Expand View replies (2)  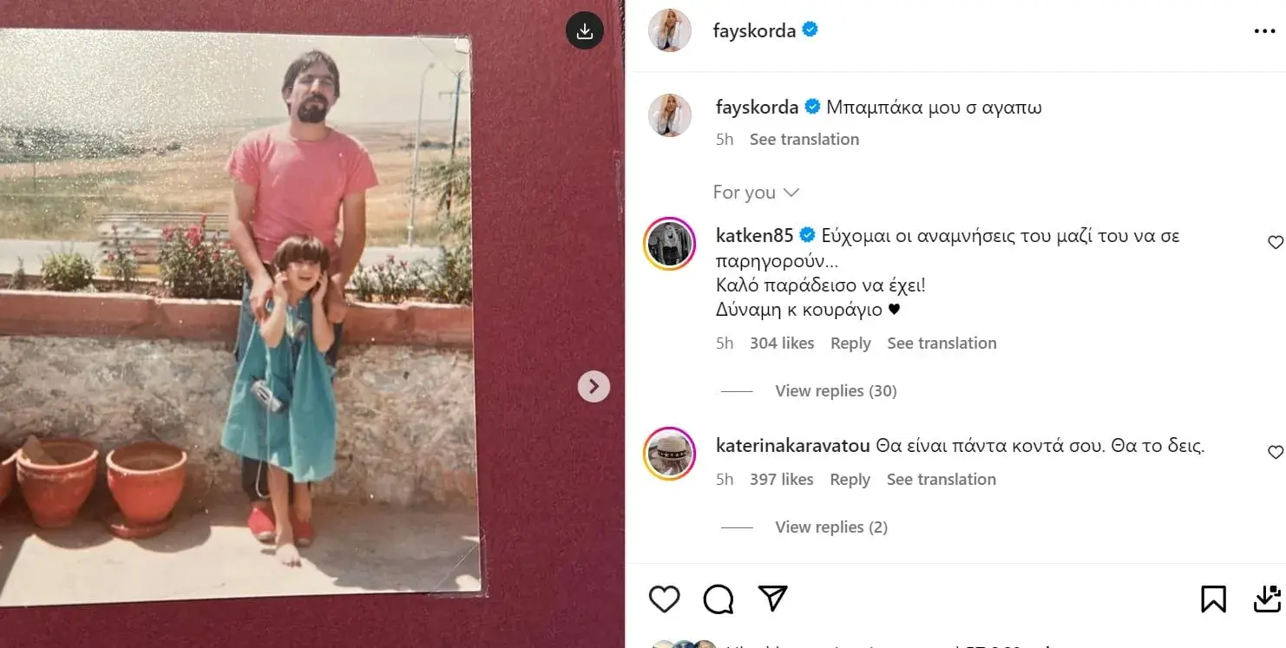pos(830,527)
